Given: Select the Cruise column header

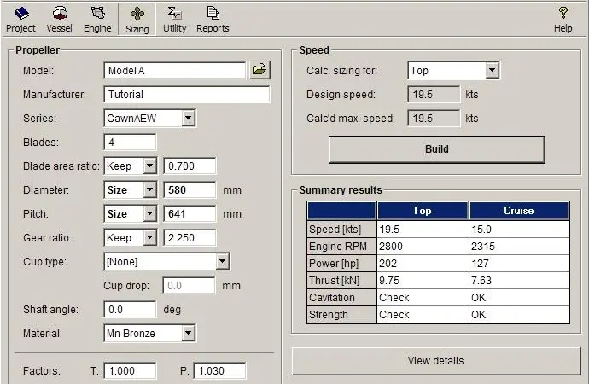Looking at the screenshot, I should tap(519, 211).
